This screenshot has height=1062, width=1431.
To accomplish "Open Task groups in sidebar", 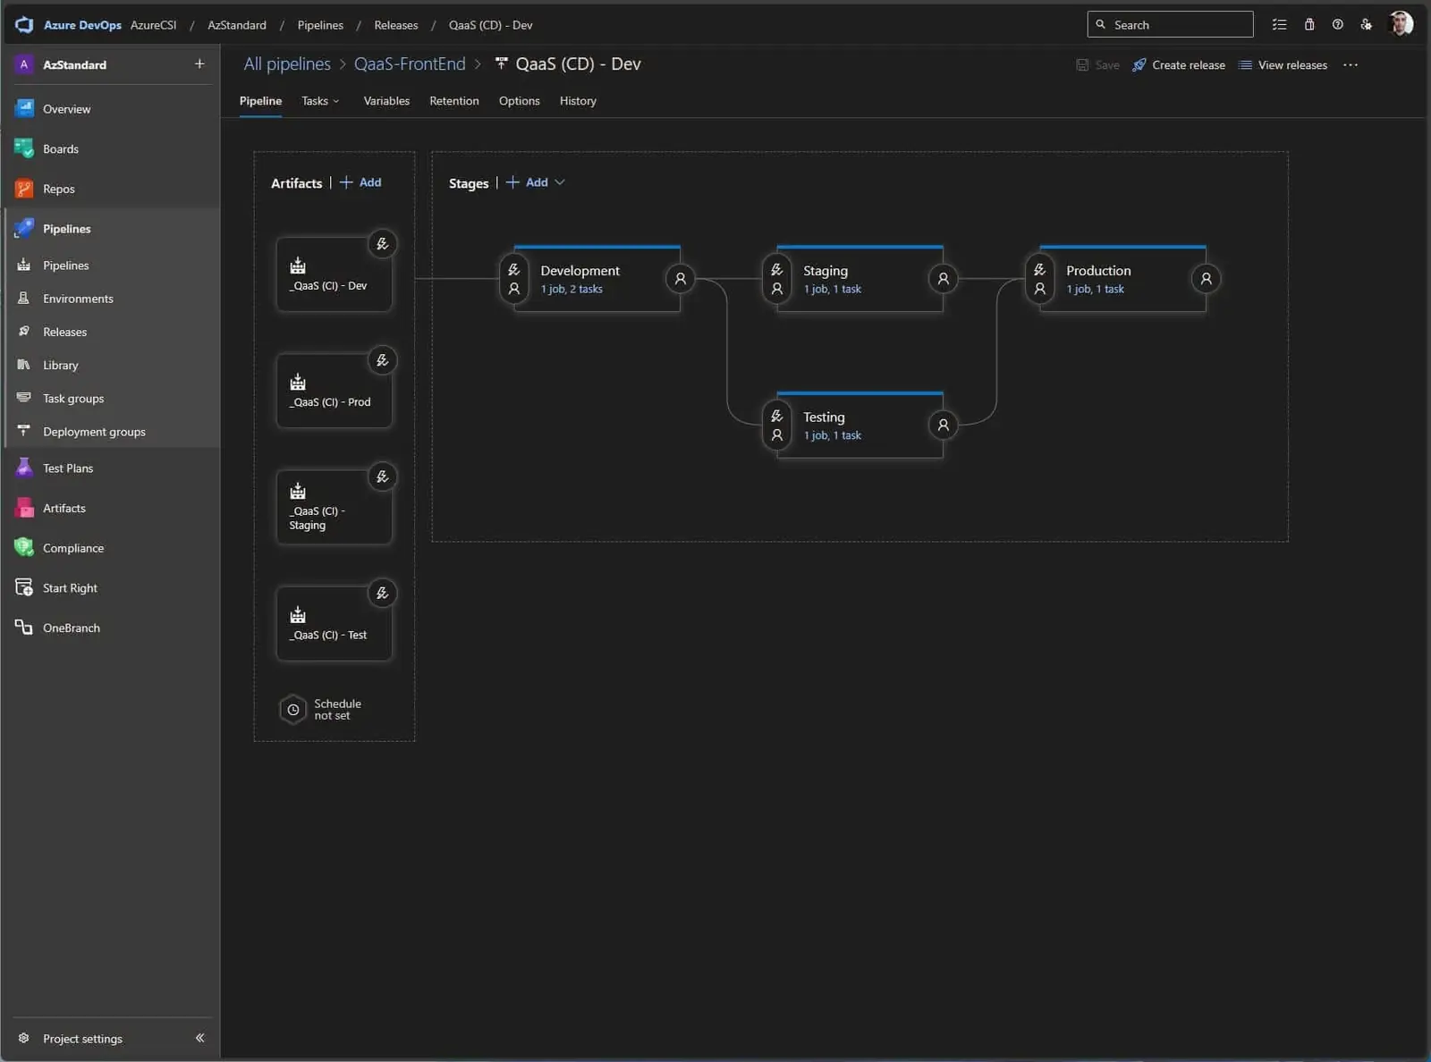I will coord(73,399).
